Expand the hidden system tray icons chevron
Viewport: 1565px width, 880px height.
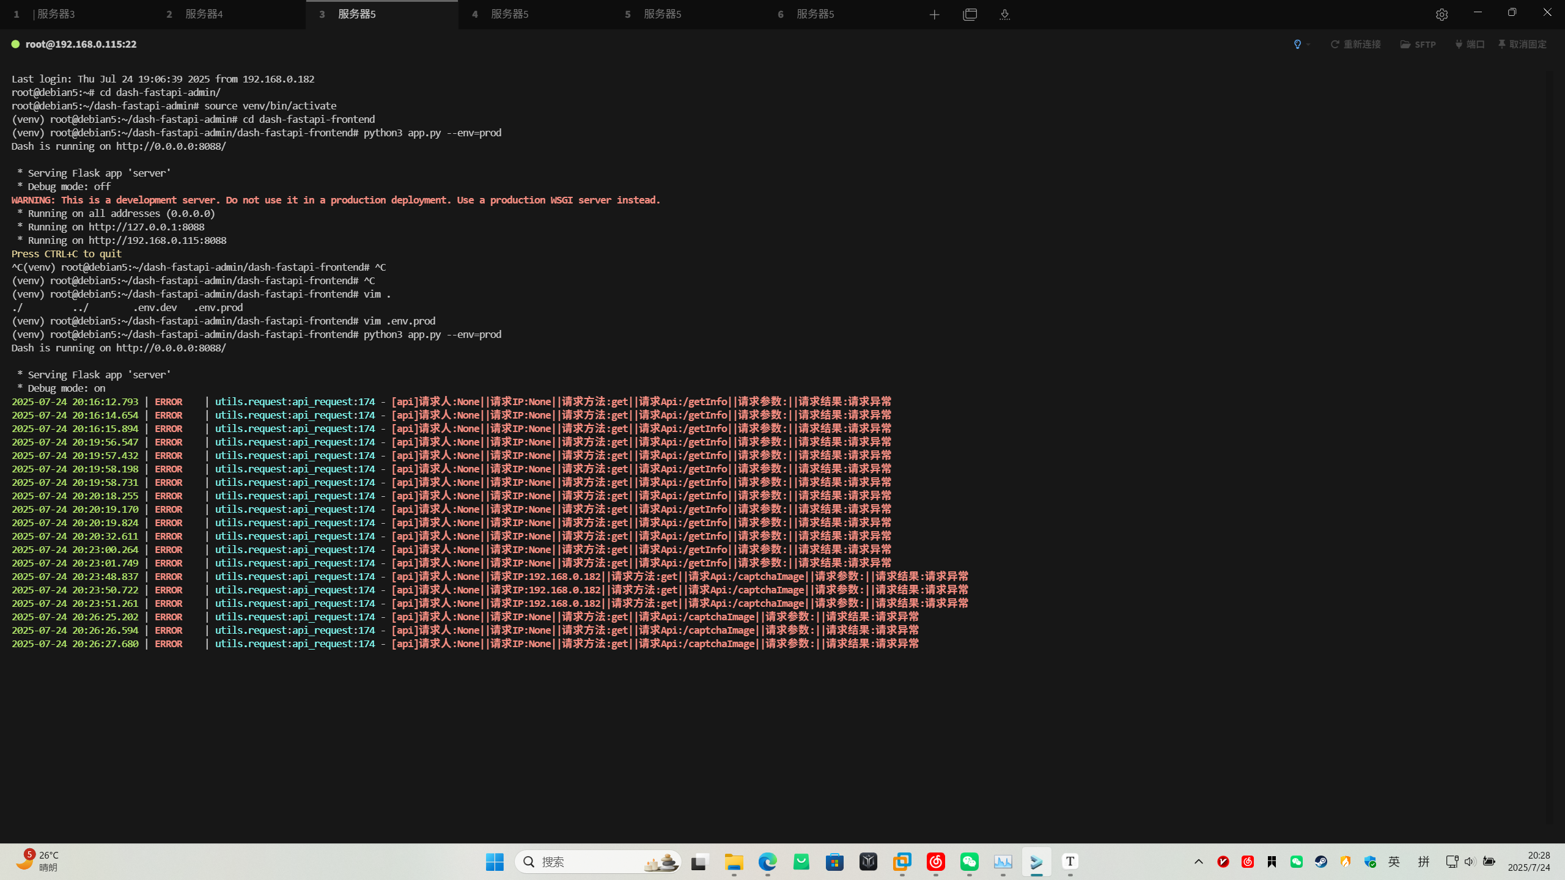pyautogui.click(x=1198, y=862)
